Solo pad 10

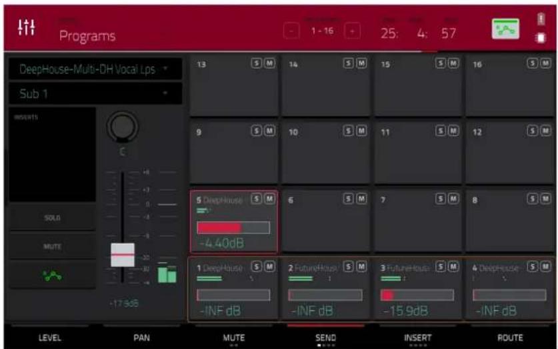click(x=348, y=131)
